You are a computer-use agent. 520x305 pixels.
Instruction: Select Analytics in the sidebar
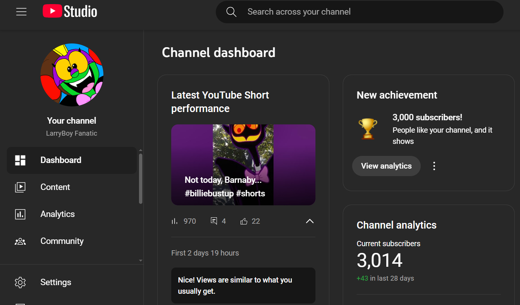(x=57, y=214)
